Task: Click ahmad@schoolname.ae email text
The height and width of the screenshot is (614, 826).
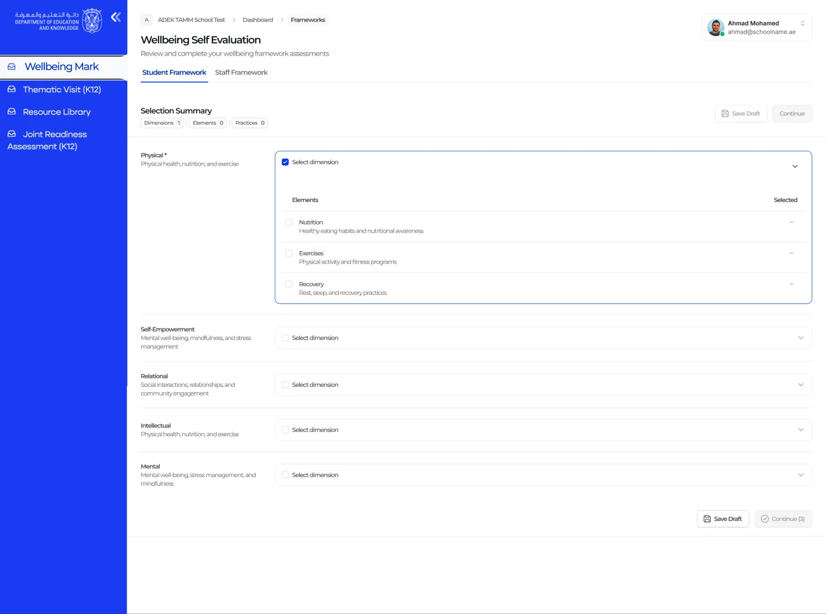Action: coord(762,32)
